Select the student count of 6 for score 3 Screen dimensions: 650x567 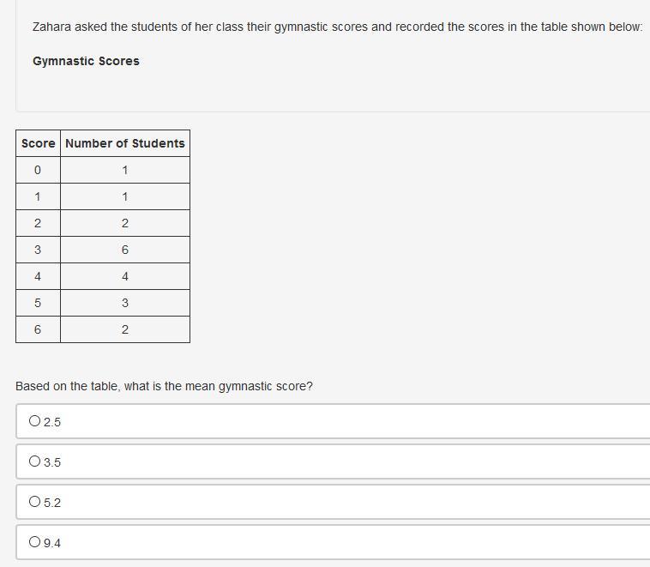click(125, 250)
